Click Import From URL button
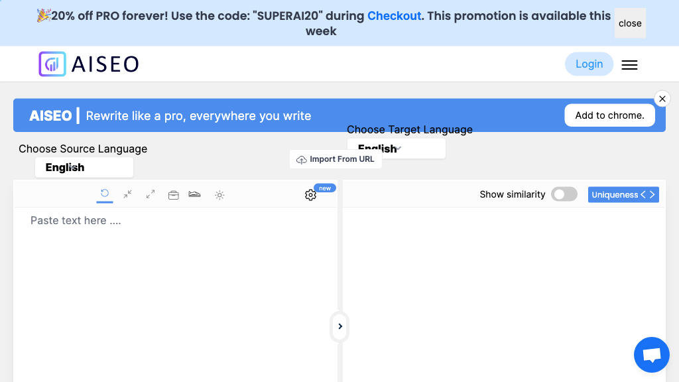The image size is (679, 382). 336,159
